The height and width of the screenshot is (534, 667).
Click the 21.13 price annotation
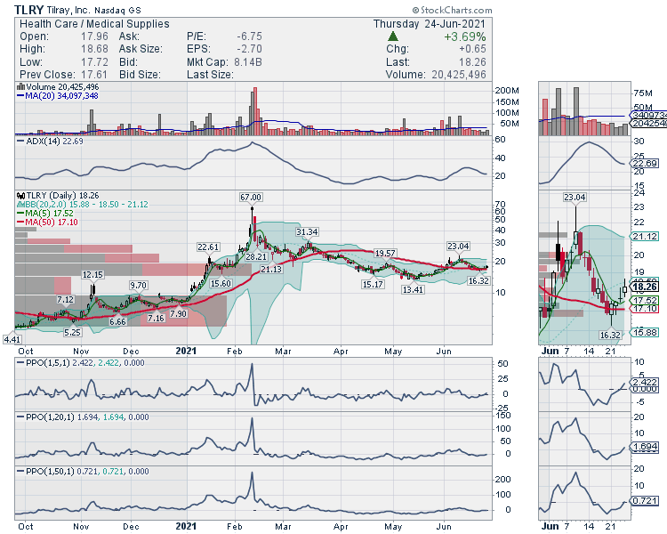[271, 270]
